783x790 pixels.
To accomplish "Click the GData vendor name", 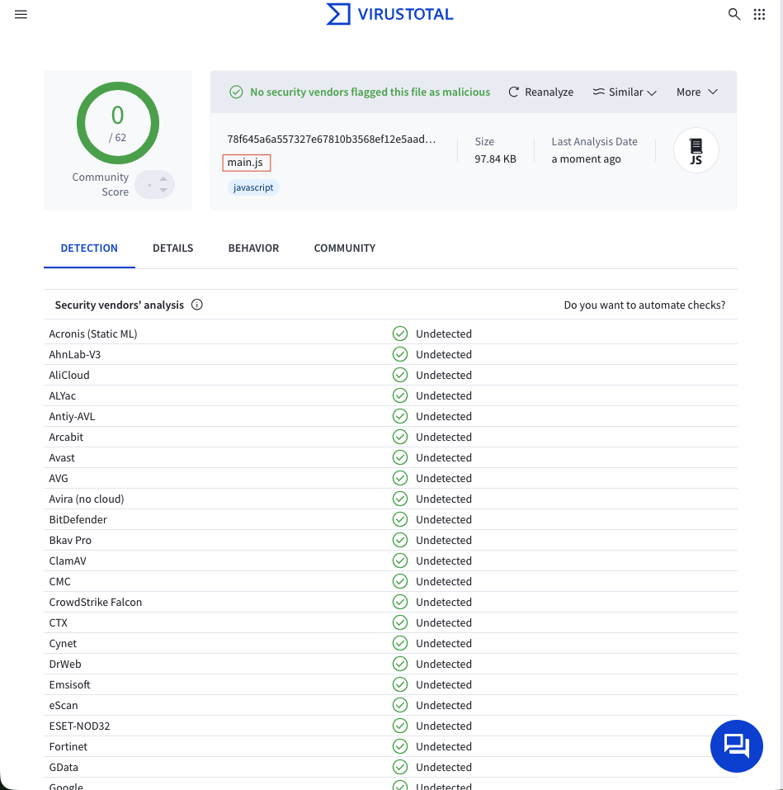I will [x=64, y=768].
